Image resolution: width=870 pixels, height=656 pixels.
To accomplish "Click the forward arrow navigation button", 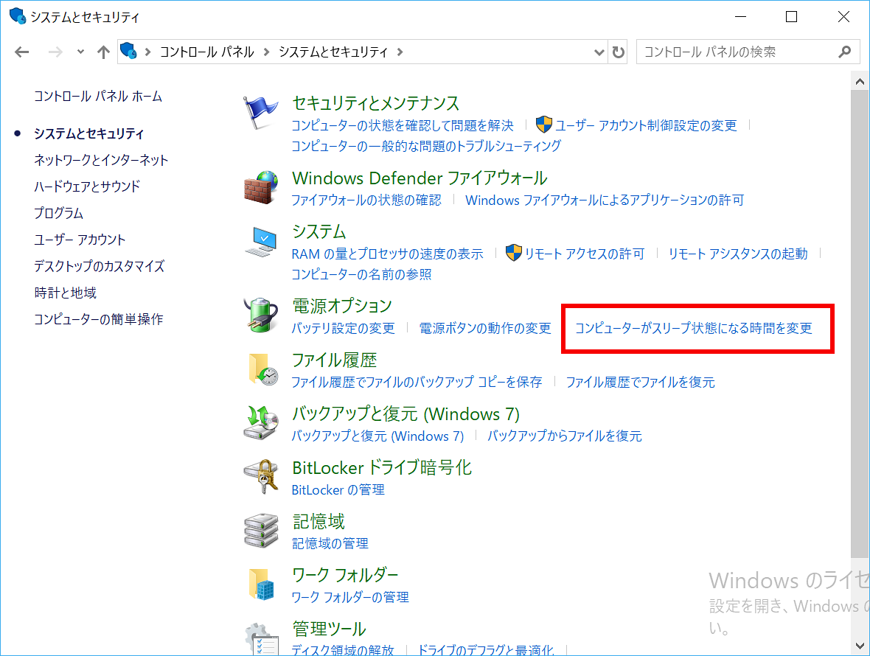I will (x=55, y=52).
